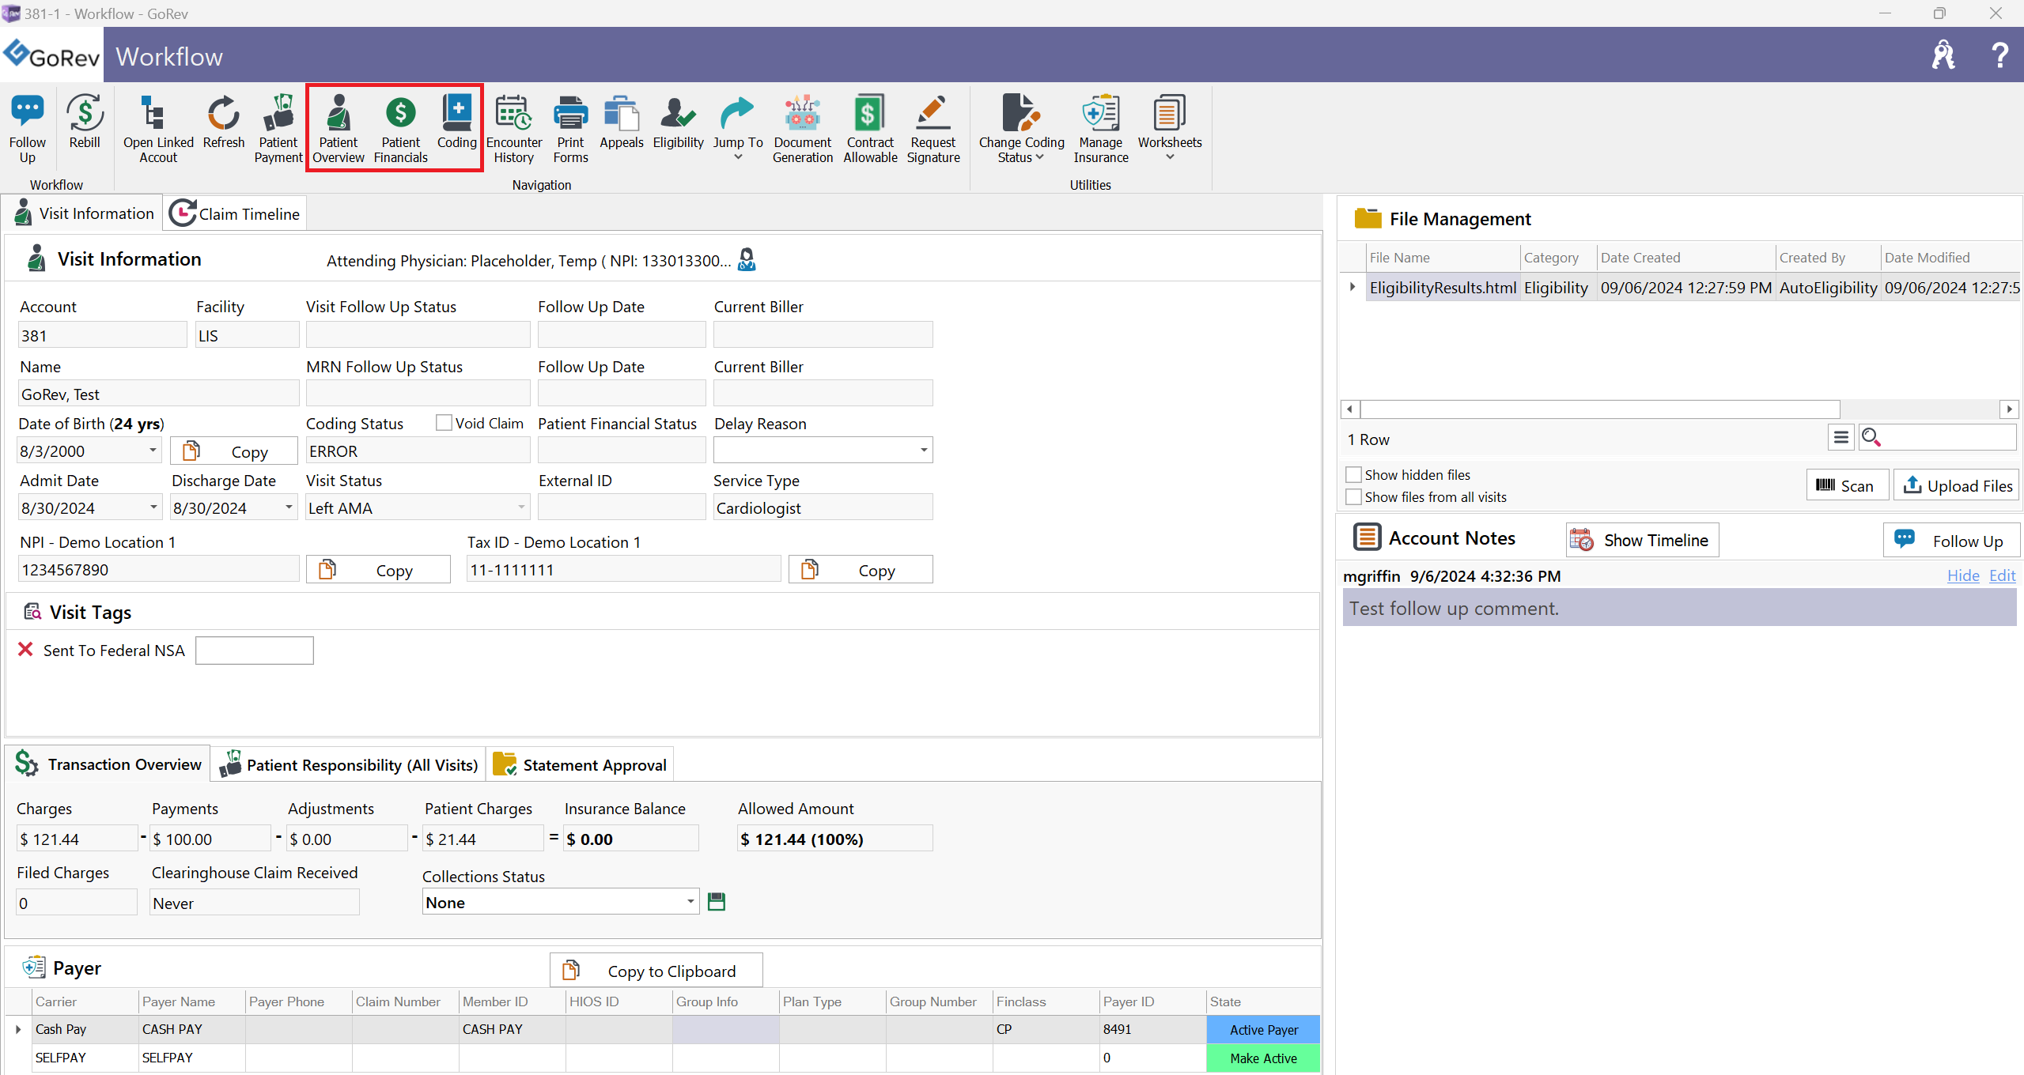Click the Active Payer state cell
This screenshot has height=1075, width=2024.
pyautogui.click(x=1263, y=1029)
